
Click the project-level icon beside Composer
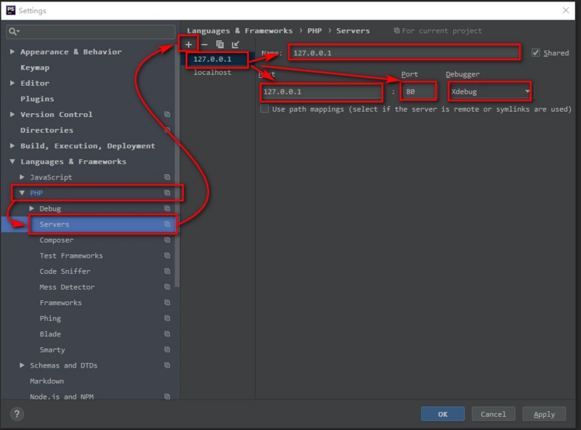[167, 240]
